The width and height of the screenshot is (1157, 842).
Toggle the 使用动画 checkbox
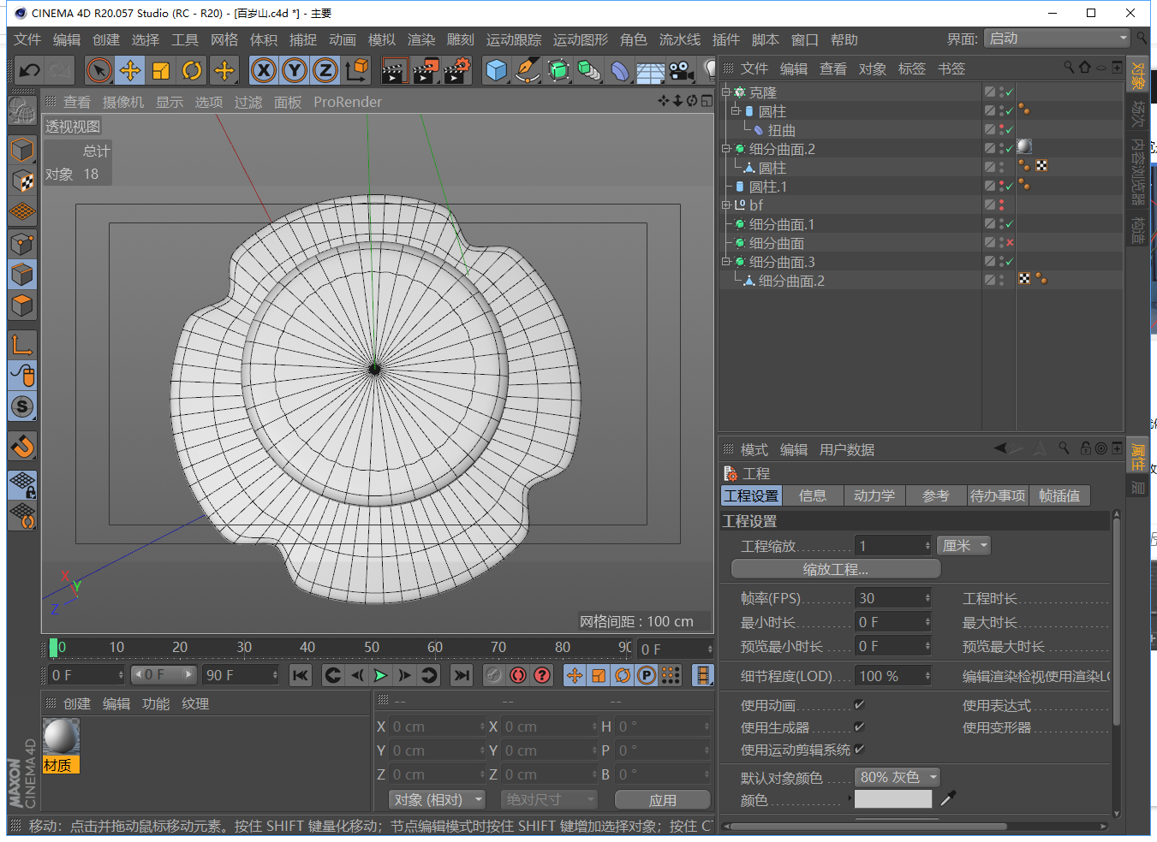click(859, 705)
